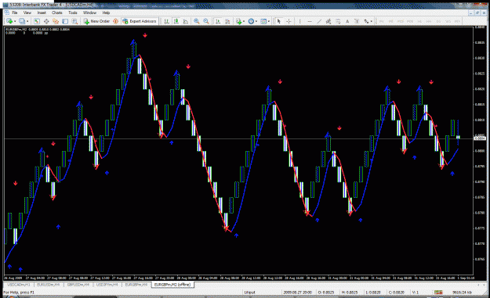Image resolution: width=490 pixels, height=298 pixels.
Task: Select Fibonacci Retracement tool
Action: pyautogui.click(x=338, y=21)
